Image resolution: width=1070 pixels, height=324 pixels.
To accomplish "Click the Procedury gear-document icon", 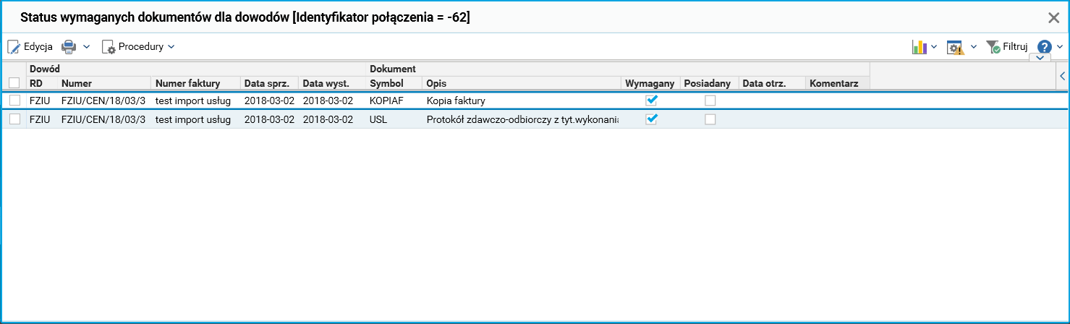I will click(109, 47).
